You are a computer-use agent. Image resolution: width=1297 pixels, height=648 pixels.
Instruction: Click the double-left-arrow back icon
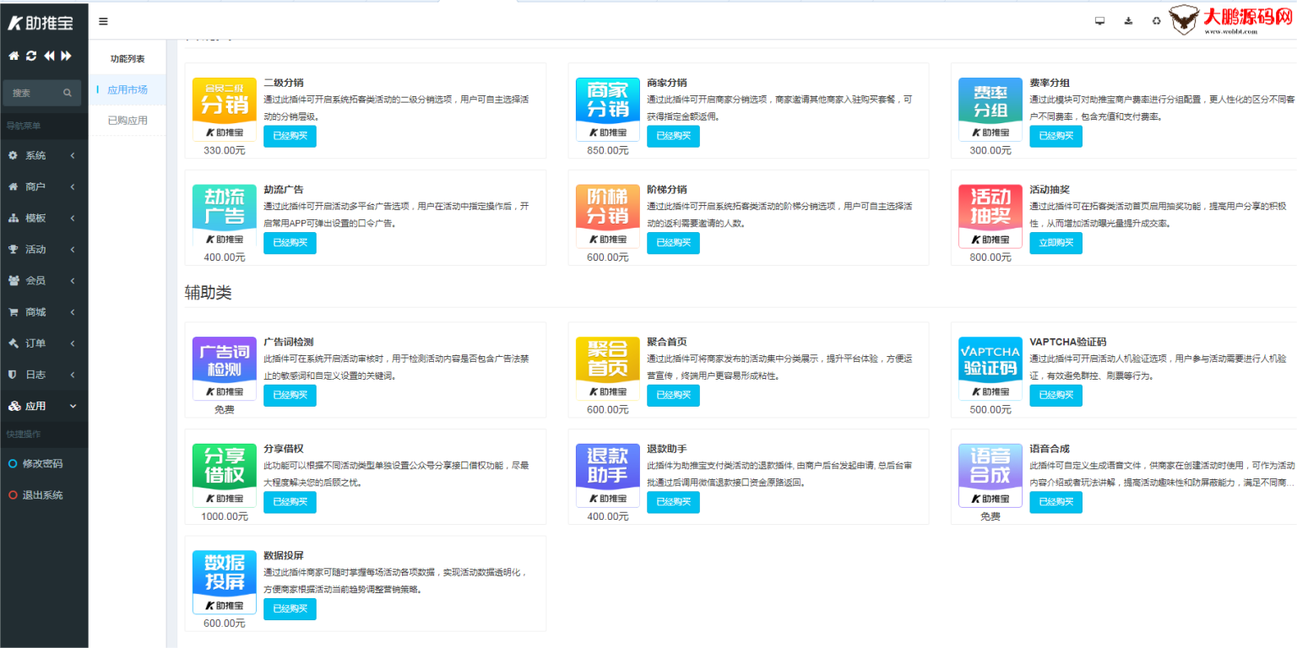point(50,55)
